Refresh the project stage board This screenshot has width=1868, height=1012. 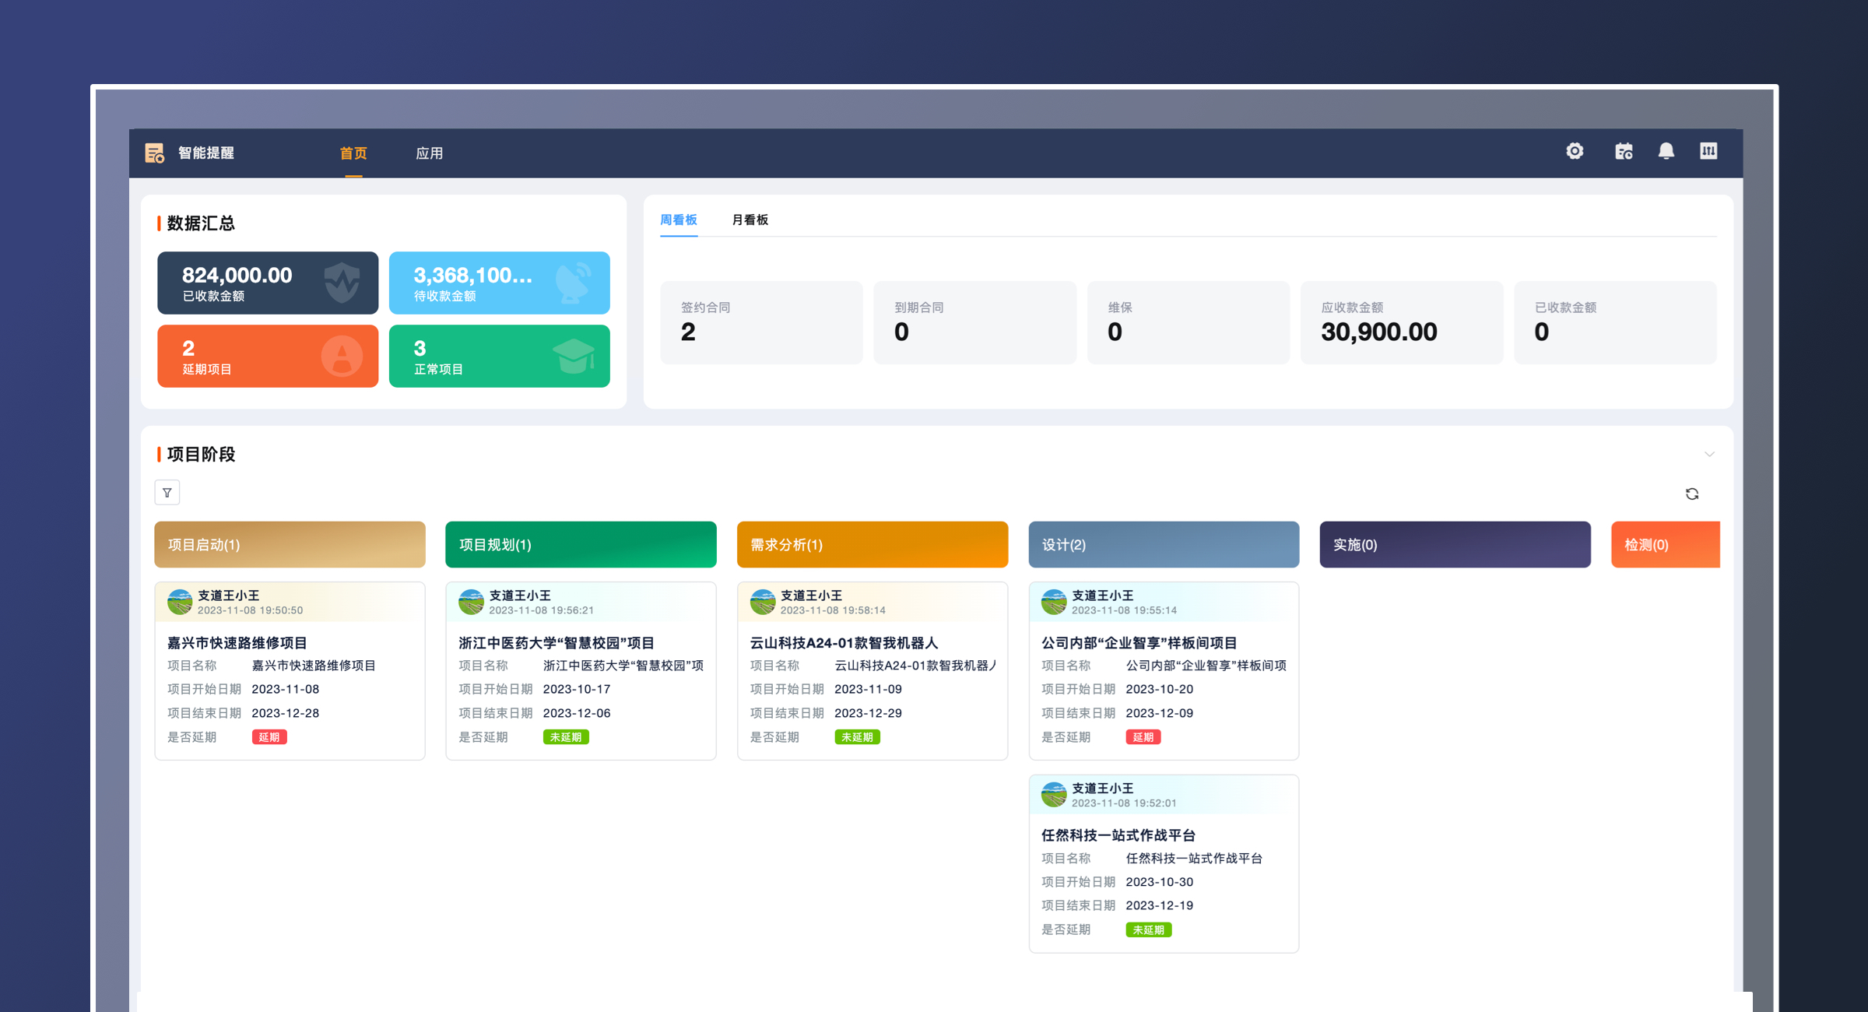(1692, 494)
